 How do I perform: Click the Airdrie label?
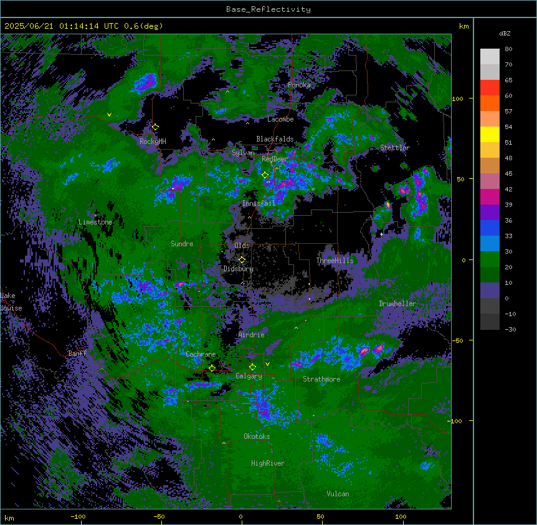tap(251, 335)
